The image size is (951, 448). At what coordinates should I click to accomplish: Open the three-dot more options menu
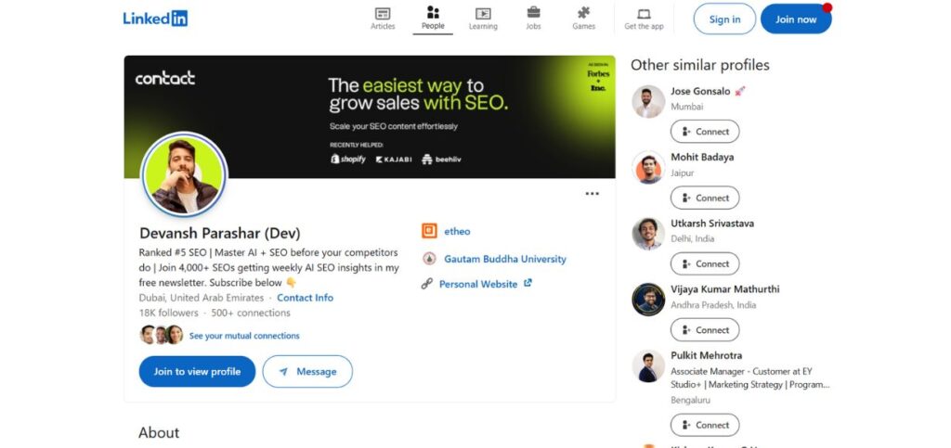(x=593, y=194)
